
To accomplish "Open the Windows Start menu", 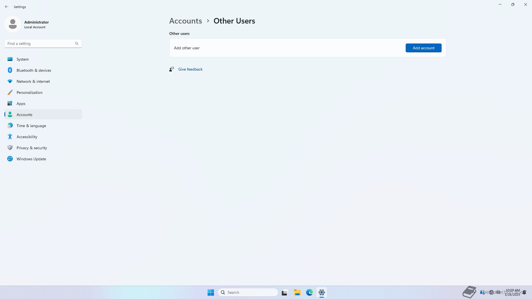I will click(211, 292).
